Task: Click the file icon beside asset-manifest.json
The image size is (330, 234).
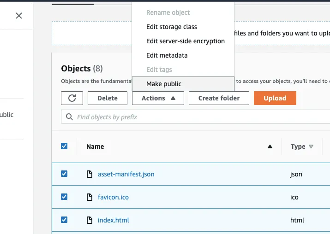Action: pos(90,174)
